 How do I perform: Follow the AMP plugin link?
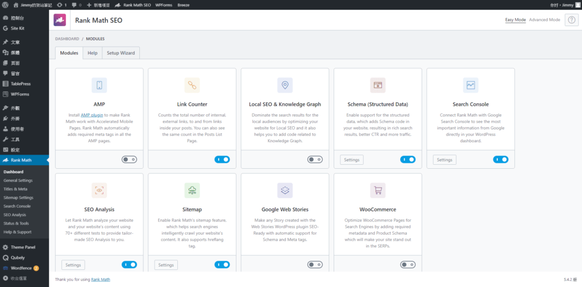[92, 115]
